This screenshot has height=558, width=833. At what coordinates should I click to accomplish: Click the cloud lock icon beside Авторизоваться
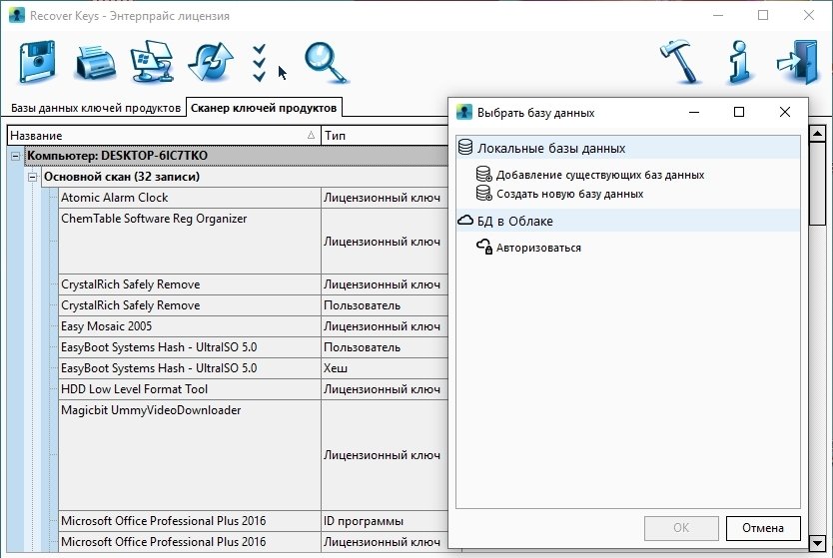click(x=484, y=247)
